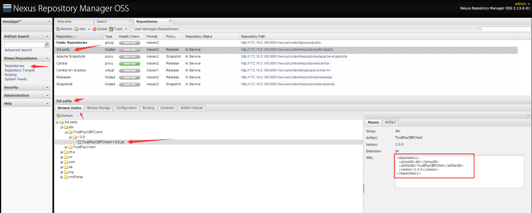Image resolution: width=532 pixels, height=213 pixels.
Task: Collapse the abc folder node
Action: pyautogui.click(x=61, y=127)
